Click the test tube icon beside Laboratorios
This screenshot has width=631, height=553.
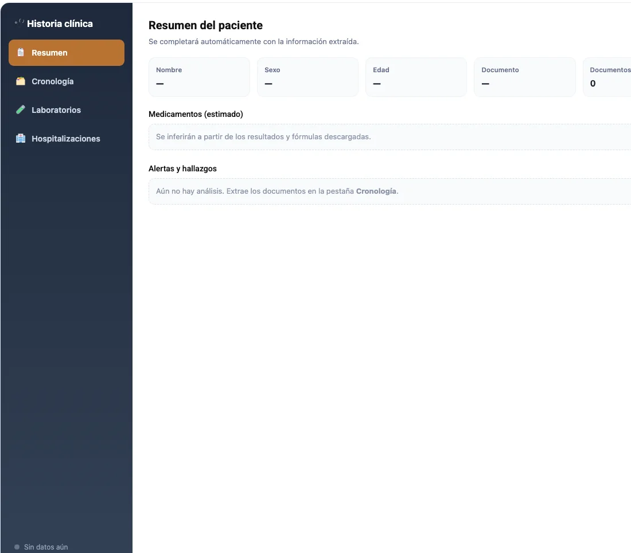(21, 109)
